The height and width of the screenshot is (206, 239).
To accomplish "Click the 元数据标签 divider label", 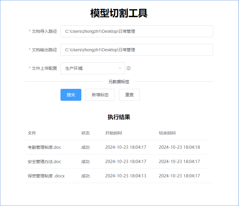I will pos(119,82).
